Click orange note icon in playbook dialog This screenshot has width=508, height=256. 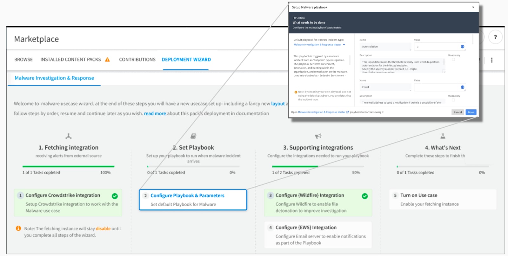[x=296, y=92]
